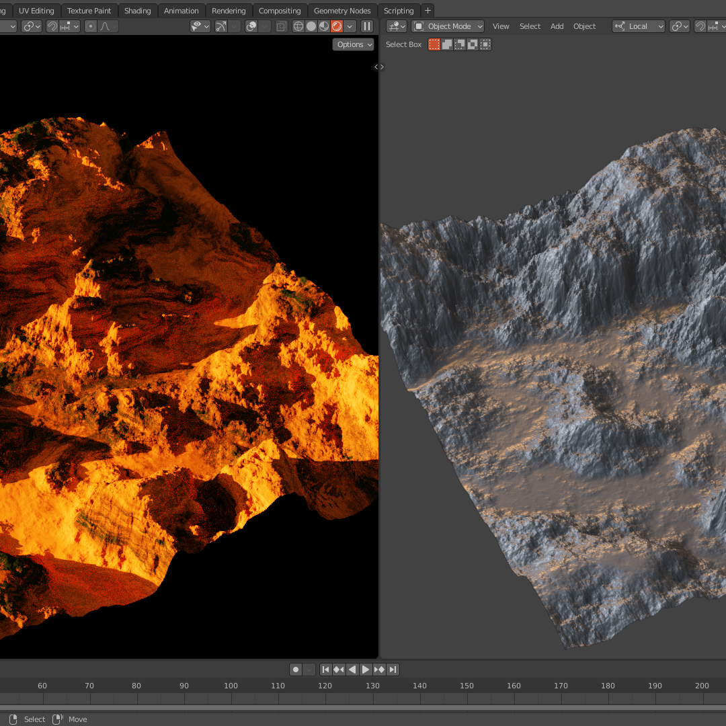This screenshot has width=726, height=726.
Task: Choose Extend existing selection mode
Action: (447, 44)
